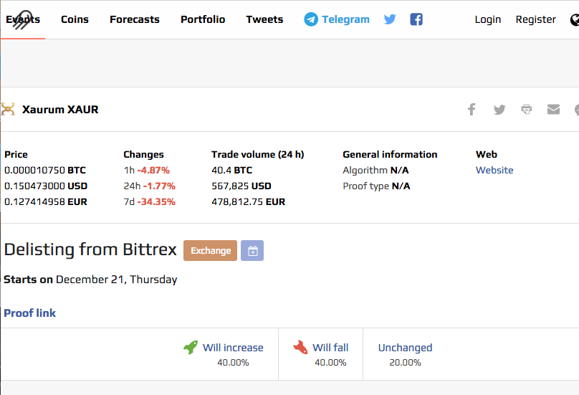Go to the Forecasts tab
579x395 pixels.
click(x=135, y=19)
